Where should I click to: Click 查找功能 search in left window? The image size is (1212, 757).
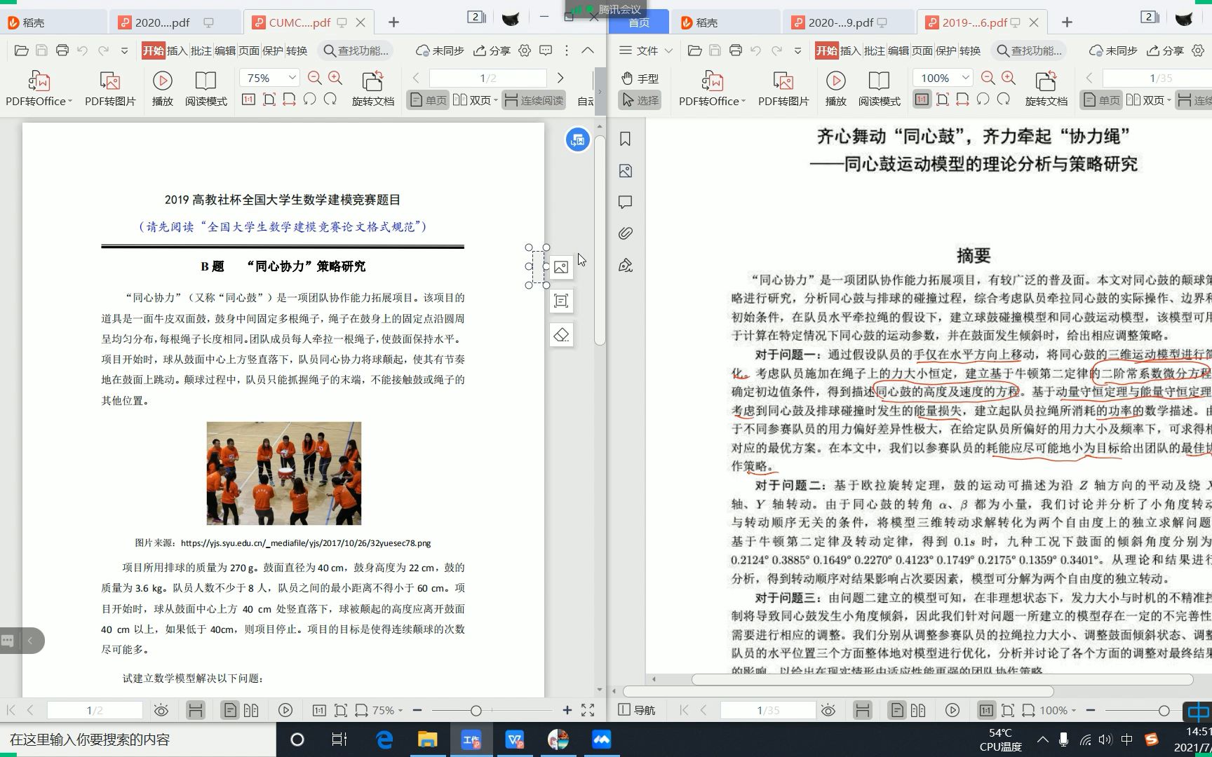[355, 50]
